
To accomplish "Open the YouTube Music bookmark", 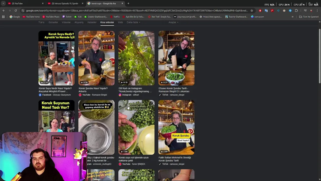I will [51, 17].
